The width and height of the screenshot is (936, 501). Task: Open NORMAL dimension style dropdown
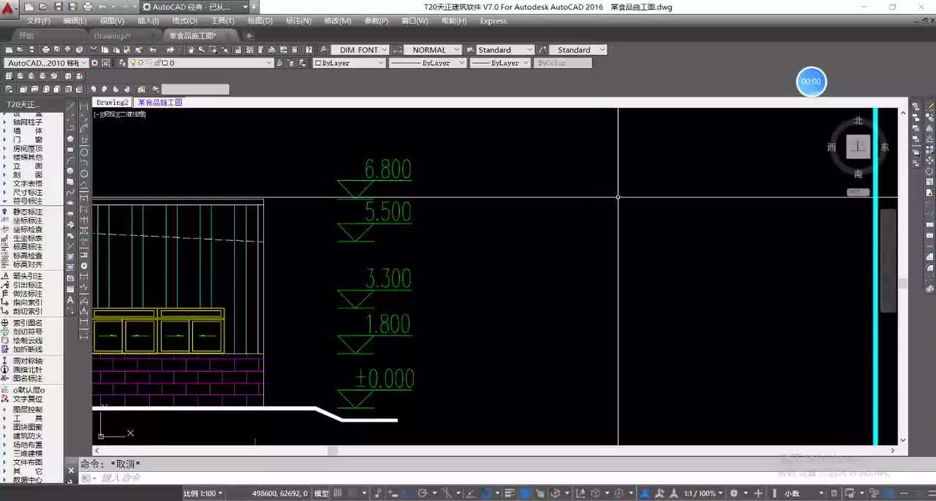(x=432, y=50)
